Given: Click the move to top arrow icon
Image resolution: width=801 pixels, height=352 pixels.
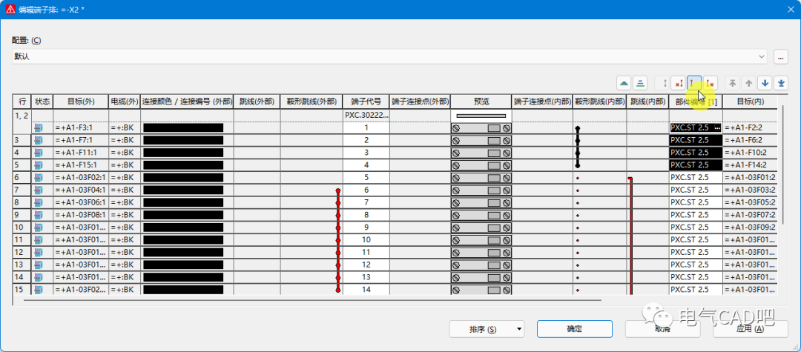Looking at the screenshot, I should (733, 83).
